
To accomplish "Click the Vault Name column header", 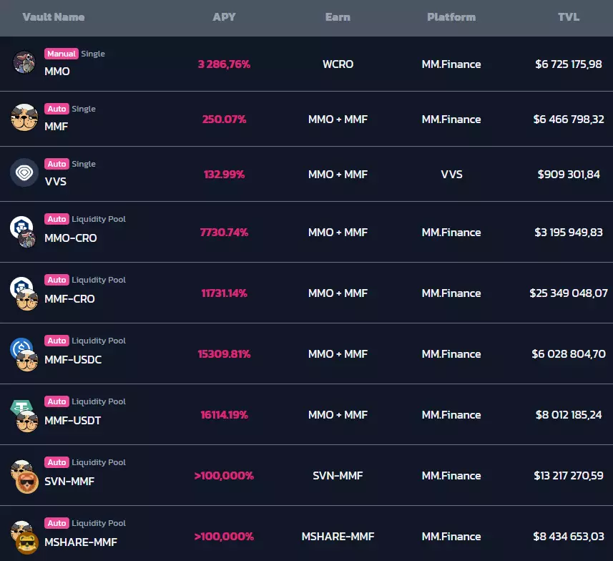I will (x=54, y=17).
